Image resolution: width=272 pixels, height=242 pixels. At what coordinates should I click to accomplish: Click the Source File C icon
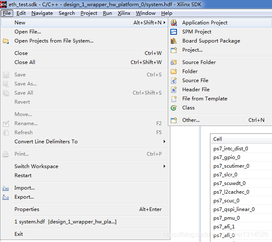tap(174, 81)
